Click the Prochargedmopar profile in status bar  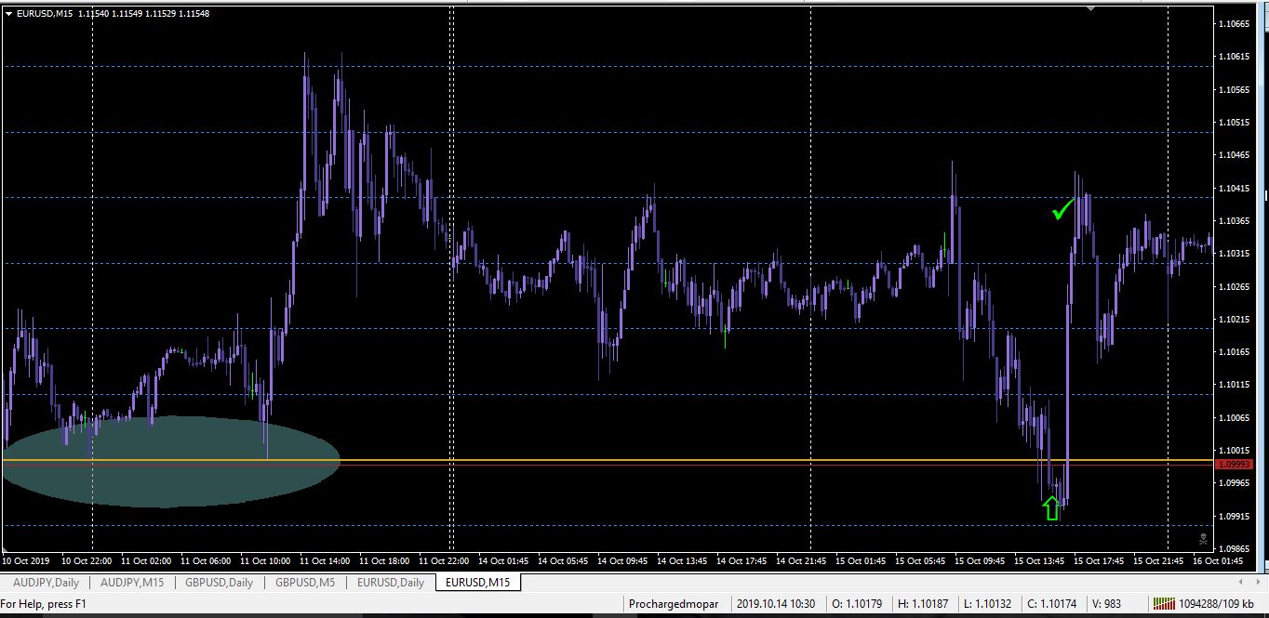coord(675,604)
